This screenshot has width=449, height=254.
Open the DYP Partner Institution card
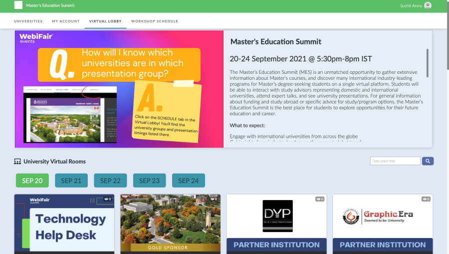click(x=276, y=224)
